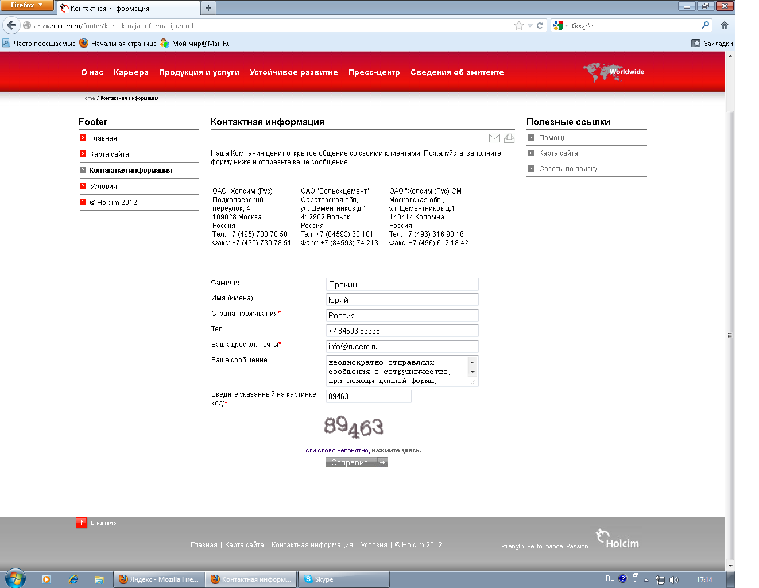Image resolution: width=759 pixels, height=588 pixels.
Task: Click the email envelope icon above the text
Action: 494,138
